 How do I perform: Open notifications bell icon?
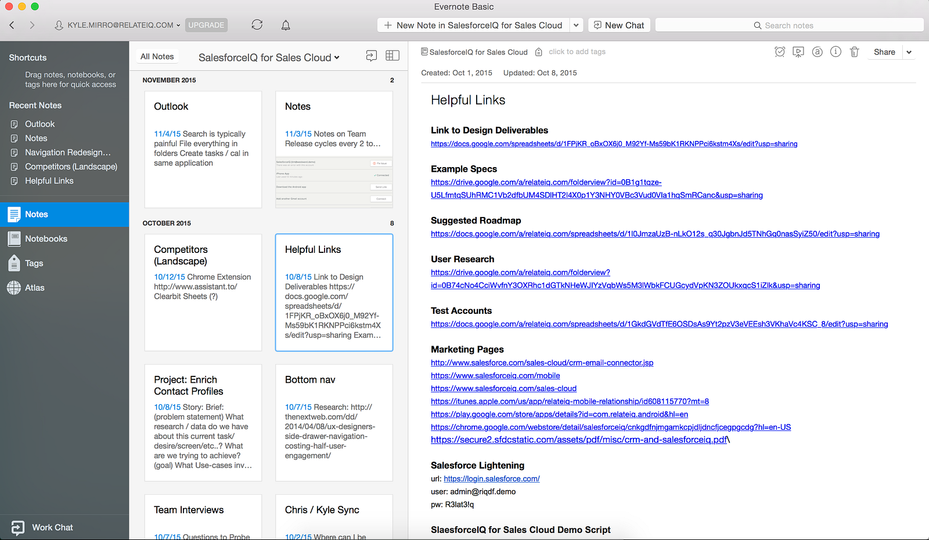(286, 25)
